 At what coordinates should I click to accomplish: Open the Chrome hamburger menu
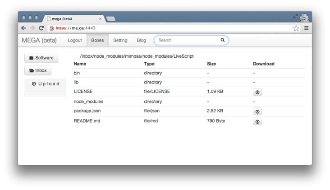click(306, 28)
